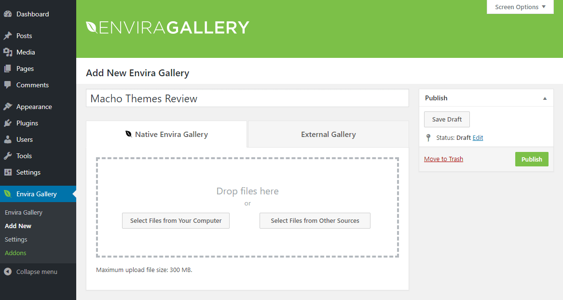The height and width of the screenshot is (300, 563).
Task: Click the 'Add New Envira Gallery' heading
Action: 137,73
